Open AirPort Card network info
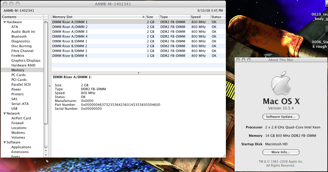The width and height of the screenshot is (328, 172). (21, 118)
